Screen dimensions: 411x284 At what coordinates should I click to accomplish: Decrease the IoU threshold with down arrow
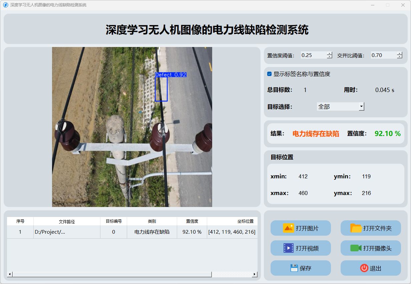click(400, 57)
